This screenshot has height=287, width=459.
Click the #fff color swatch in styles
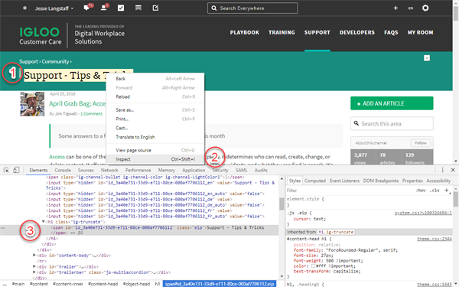pyautogui.click(x=313, y=266)
